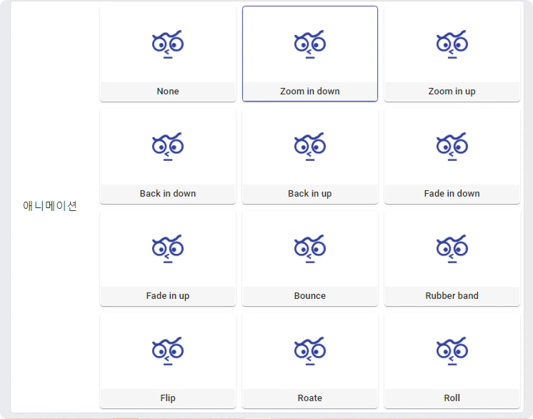This screenshot has width=533, height=419.
Task: Pick the Rubber band animation
Action: (452, 258)
